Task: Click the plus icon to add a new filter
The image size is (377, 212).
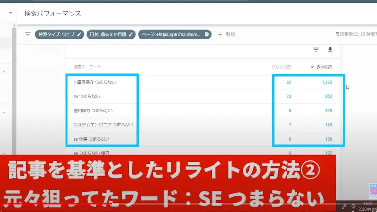Action: 220,34
